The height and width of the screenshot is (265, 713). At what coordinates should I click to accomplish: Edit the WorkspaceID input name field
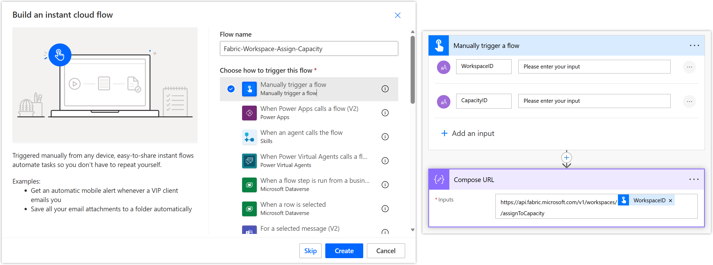coord(483,66)
